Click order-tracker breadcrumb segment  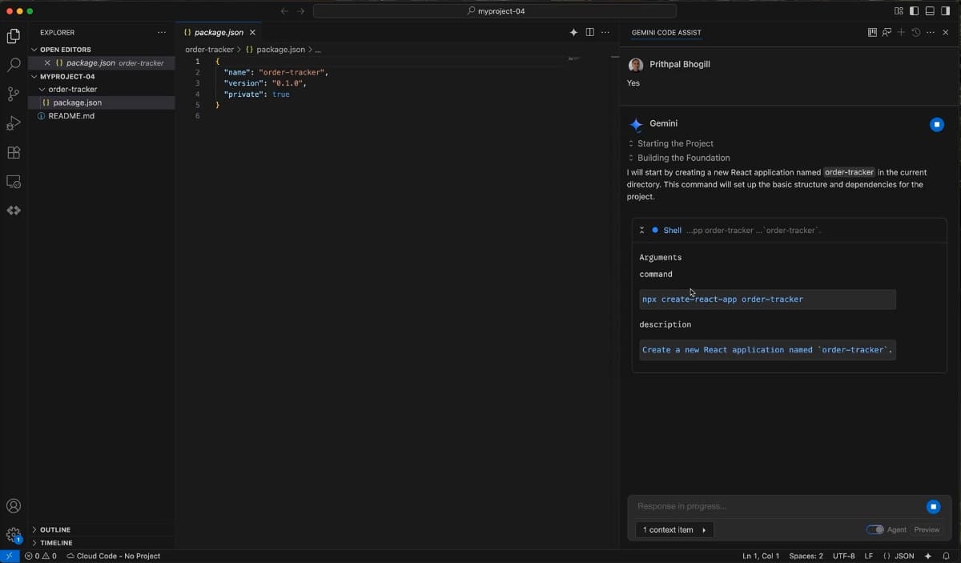(x=209, y=50)
